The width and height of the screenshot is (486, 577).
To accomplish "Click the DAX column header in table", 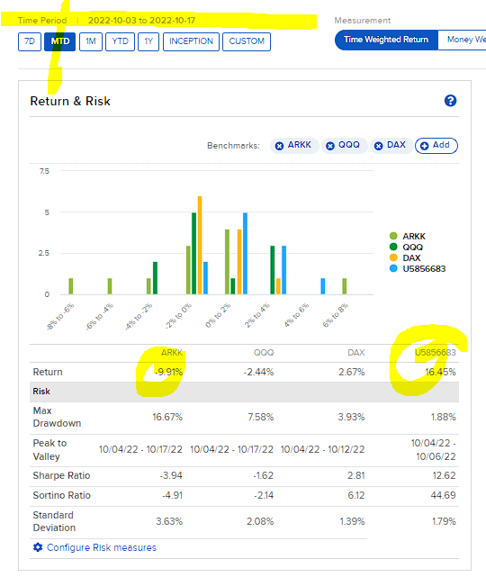I will click(356, 353).
